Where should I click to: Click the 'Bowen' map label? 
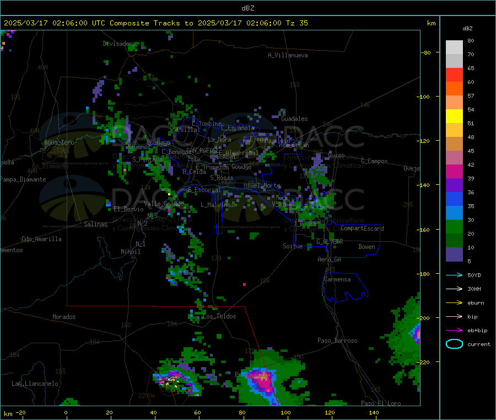coord(367,247)
